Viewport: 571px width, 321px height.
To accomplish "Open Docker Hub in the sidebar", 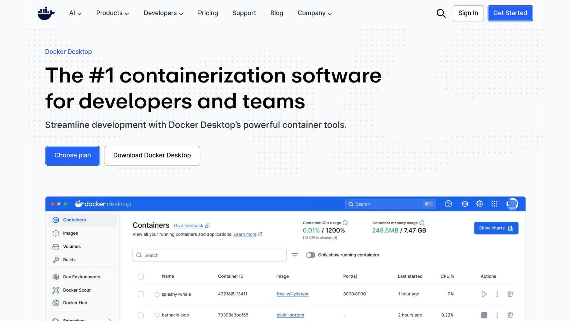I will pyautogui.click(x=75, y=303).
